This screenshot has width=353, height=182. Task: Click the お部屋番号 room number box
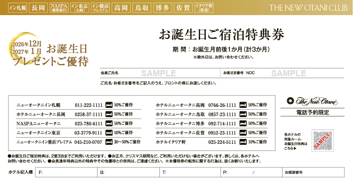click(x=313, y=172)
